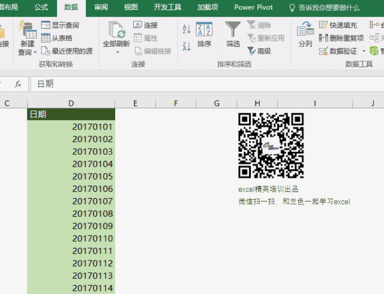Image resolution: width=384 pixels, height=294 pixels.
Task: Expand Data Validation dropdown arrow
Action: 364,51
